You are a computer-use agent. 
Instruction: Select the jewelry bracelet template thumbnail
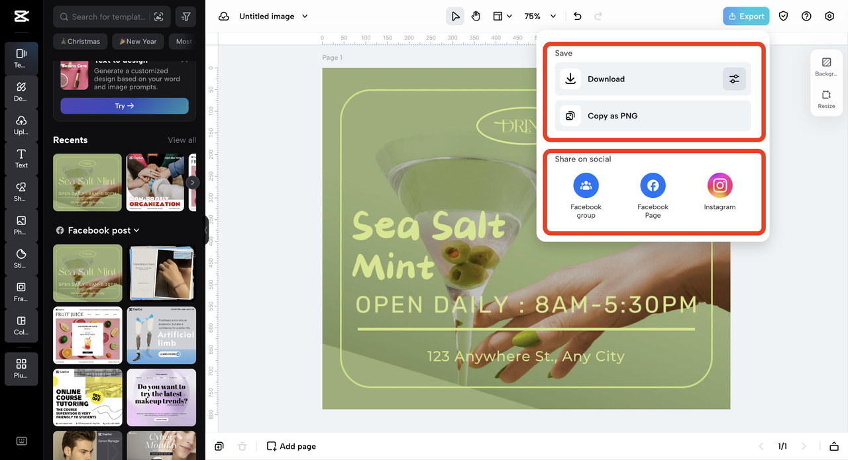coord(162,273)
